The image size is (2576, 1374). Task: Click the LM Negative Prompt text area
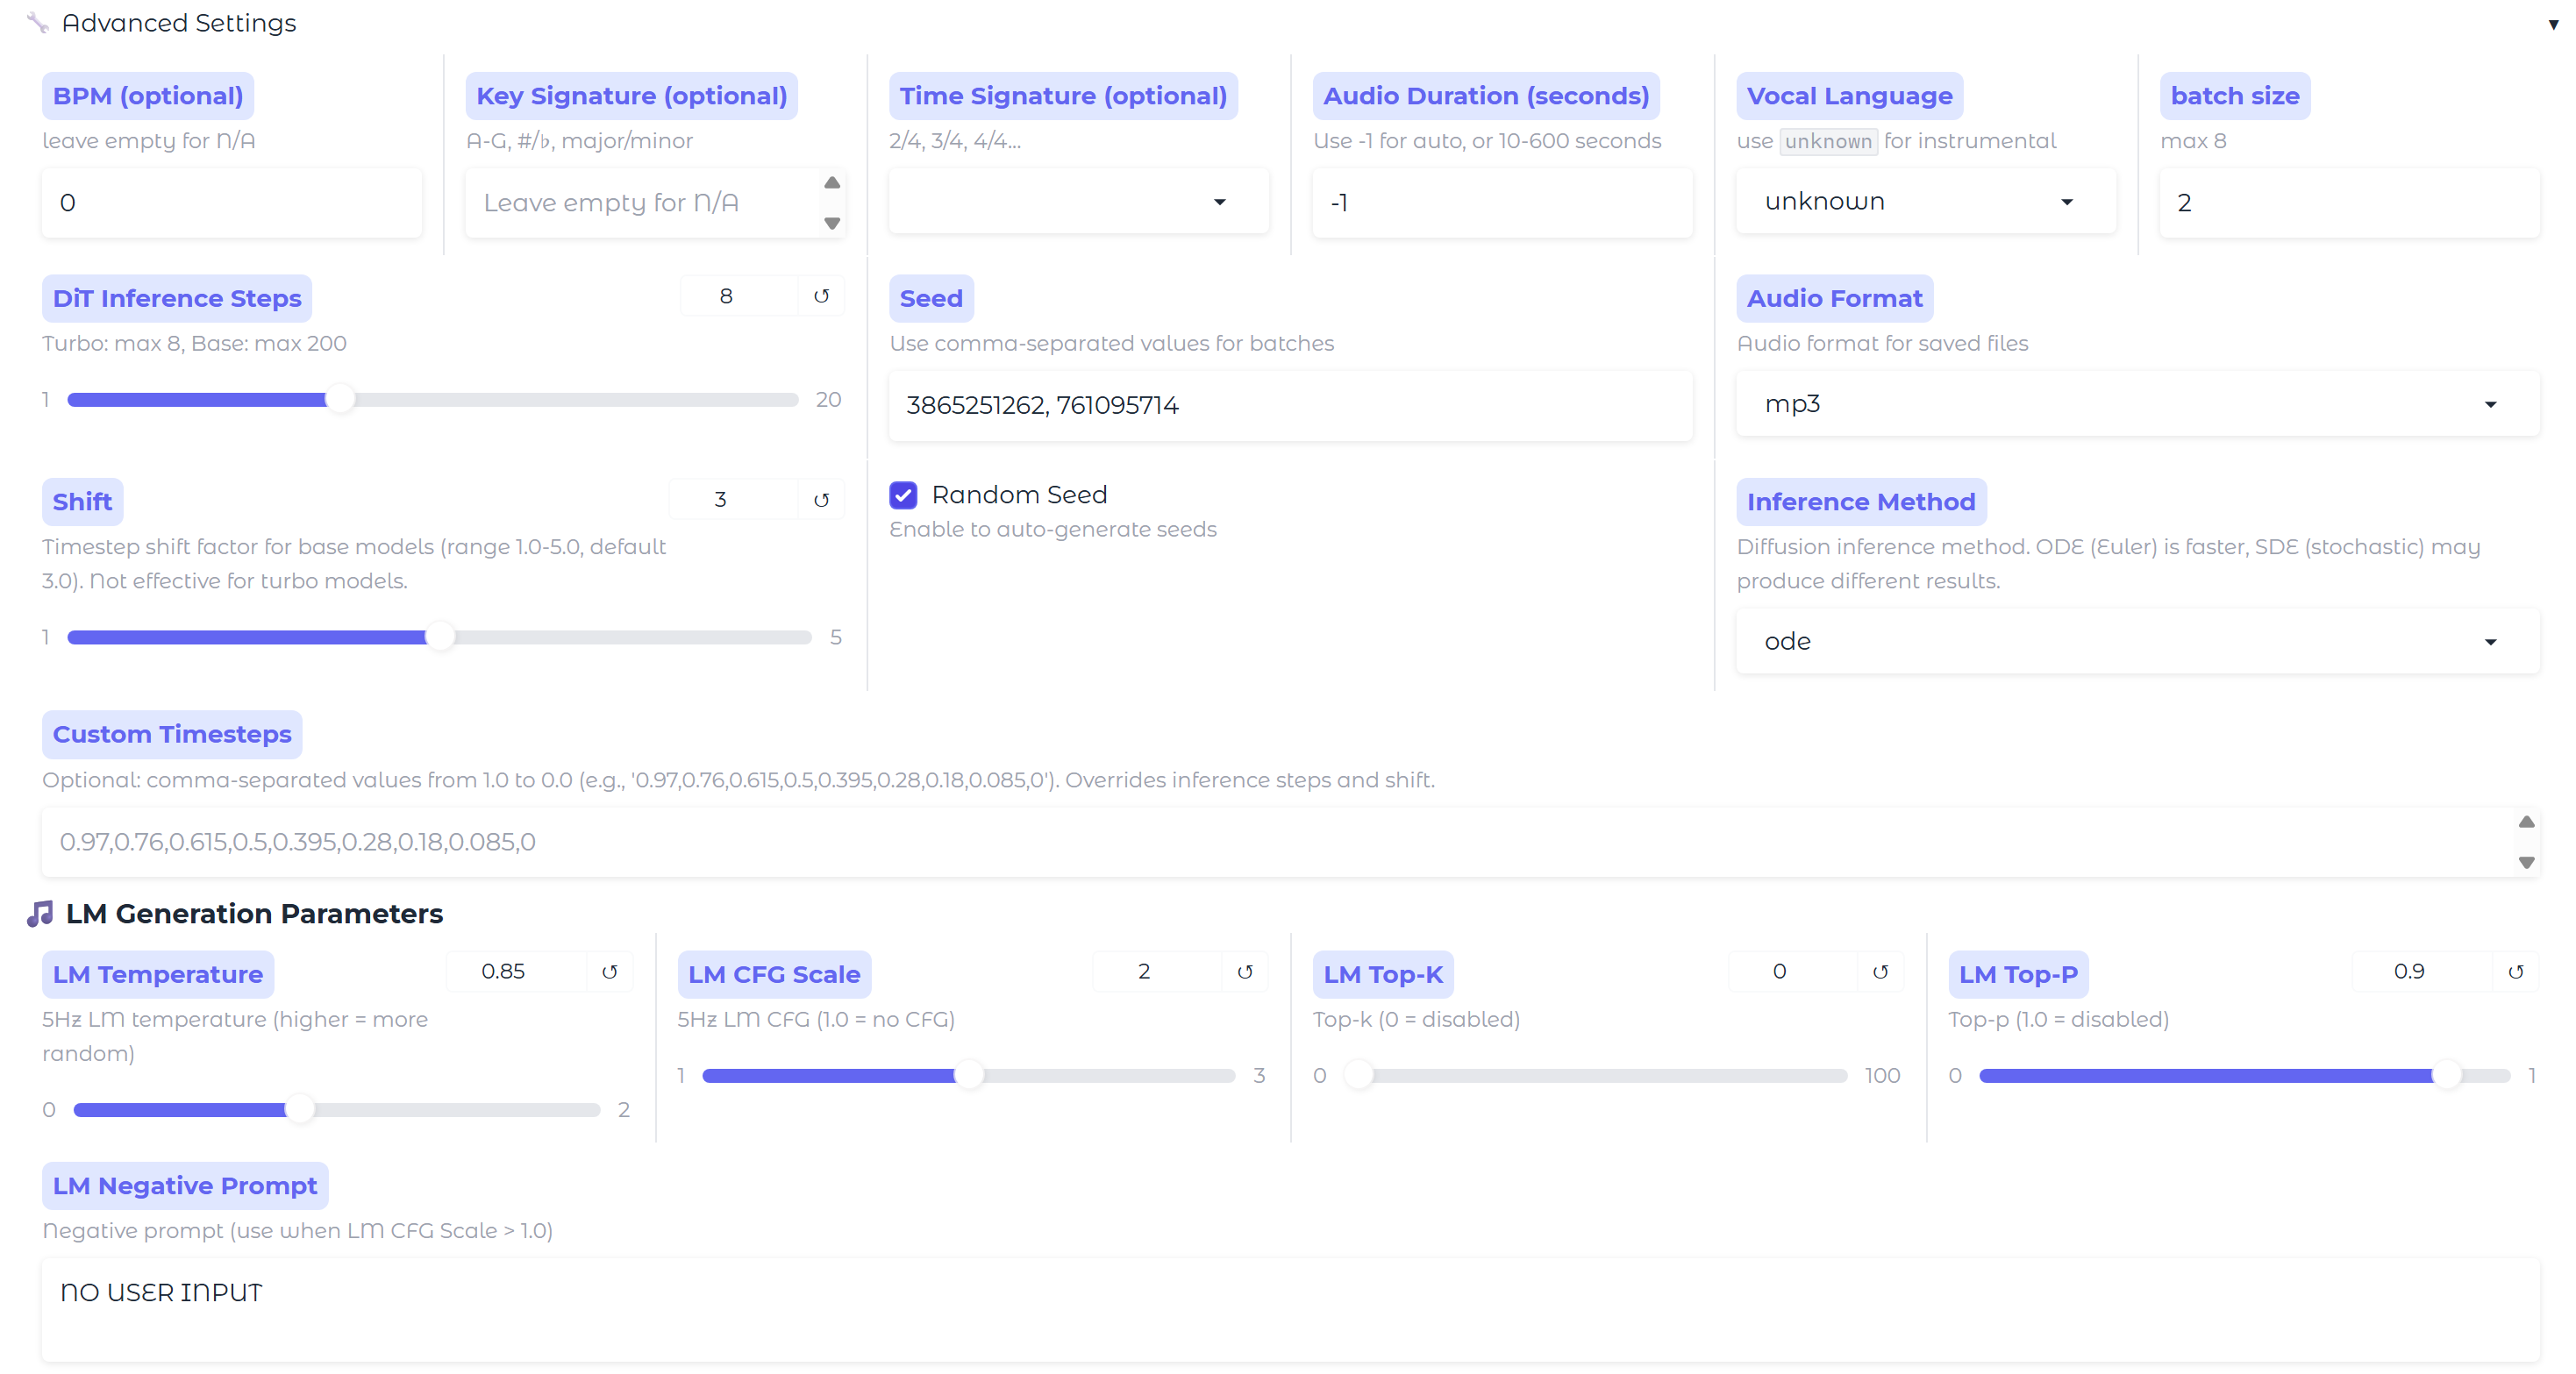point(1290,1310)
